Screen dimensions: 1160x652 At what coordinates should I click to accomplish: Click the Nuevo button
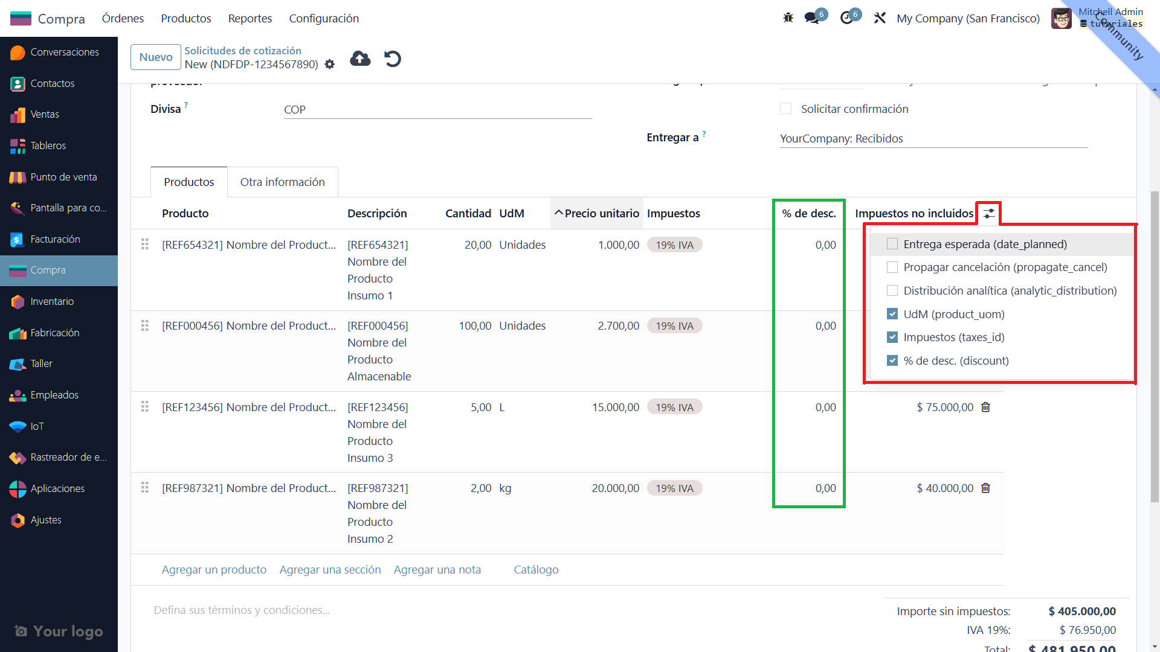(x=156, y=57)
